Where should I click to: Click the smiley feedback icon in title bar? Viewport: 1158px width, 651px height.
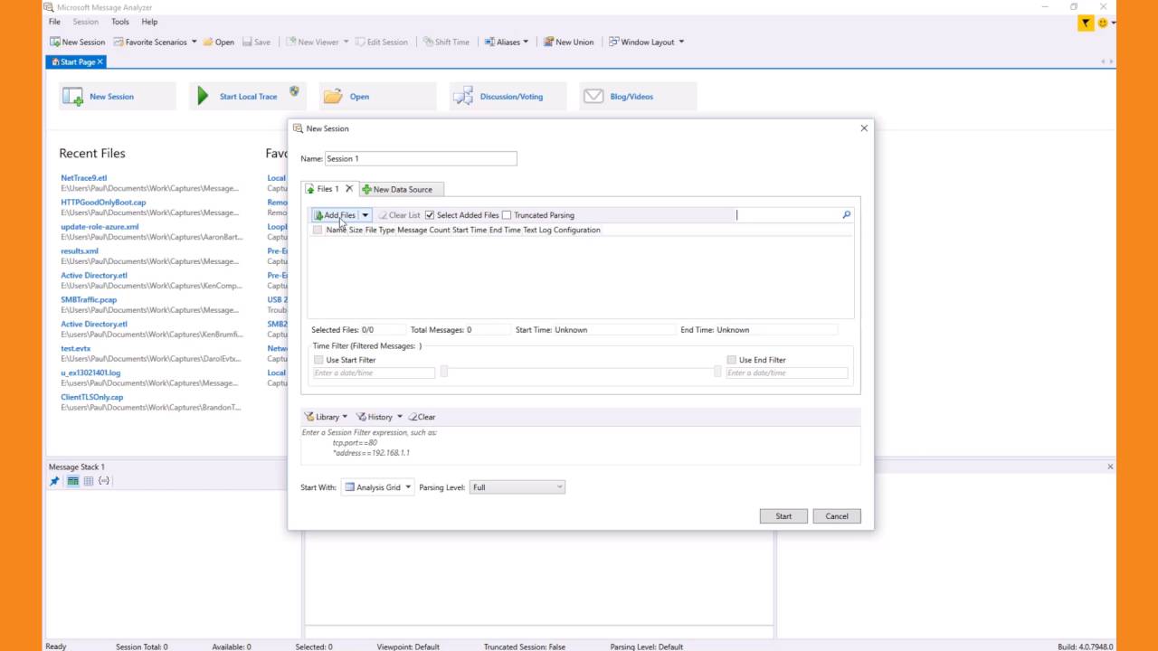[x=1103, y=23]
